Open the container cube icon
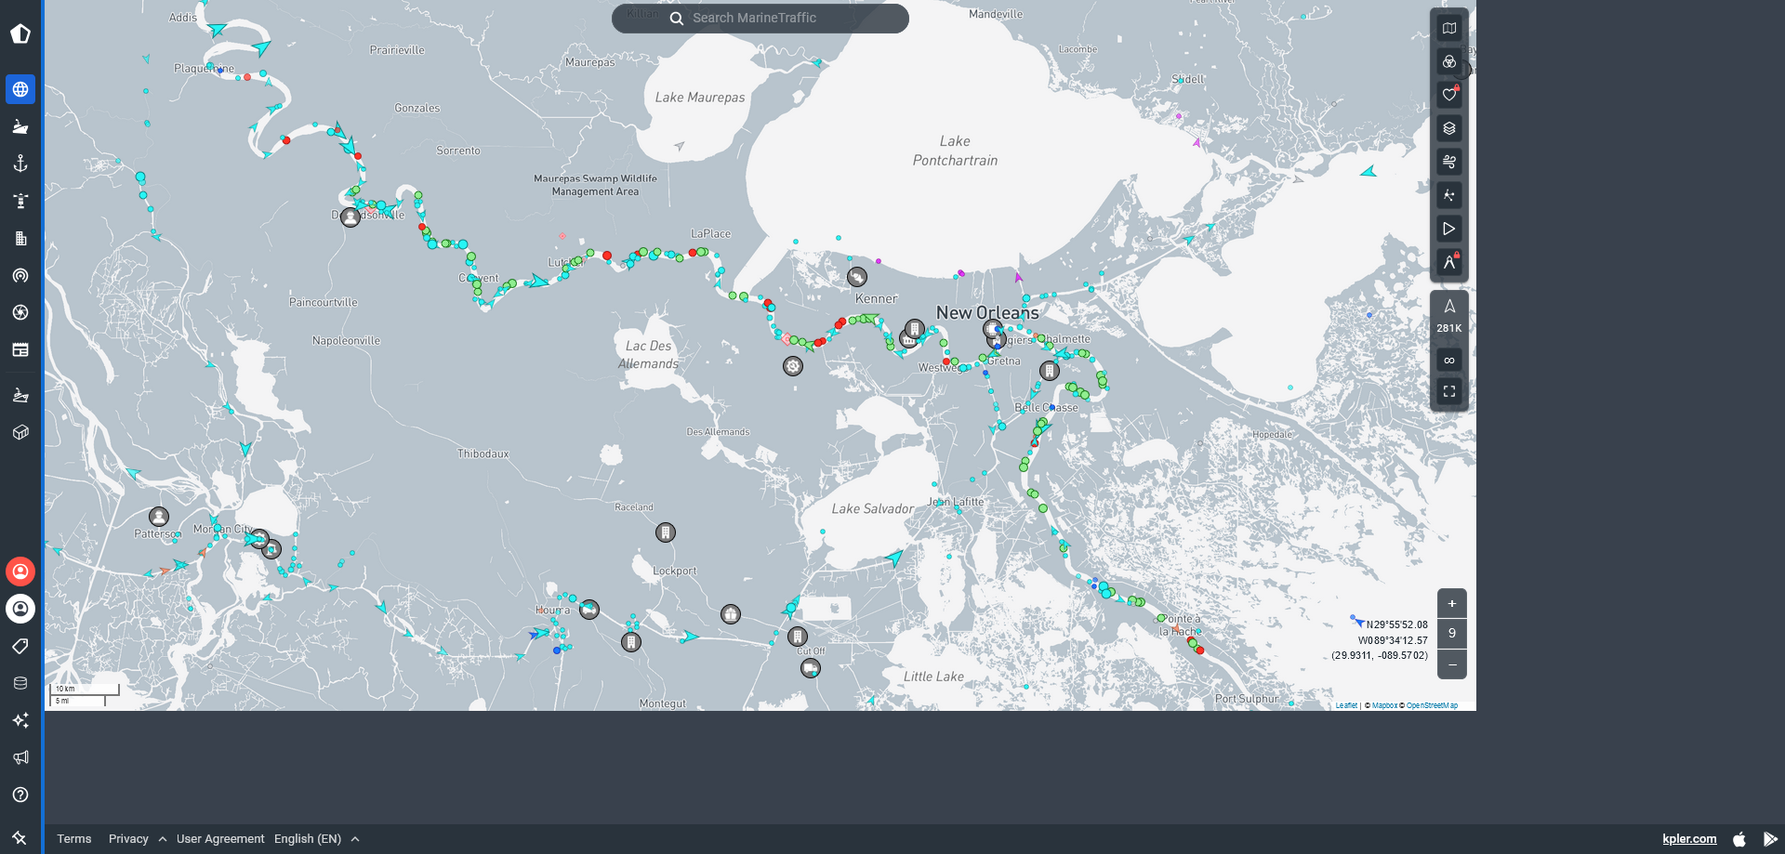This screenshot has height=854, width=1785. pos(20,432)
